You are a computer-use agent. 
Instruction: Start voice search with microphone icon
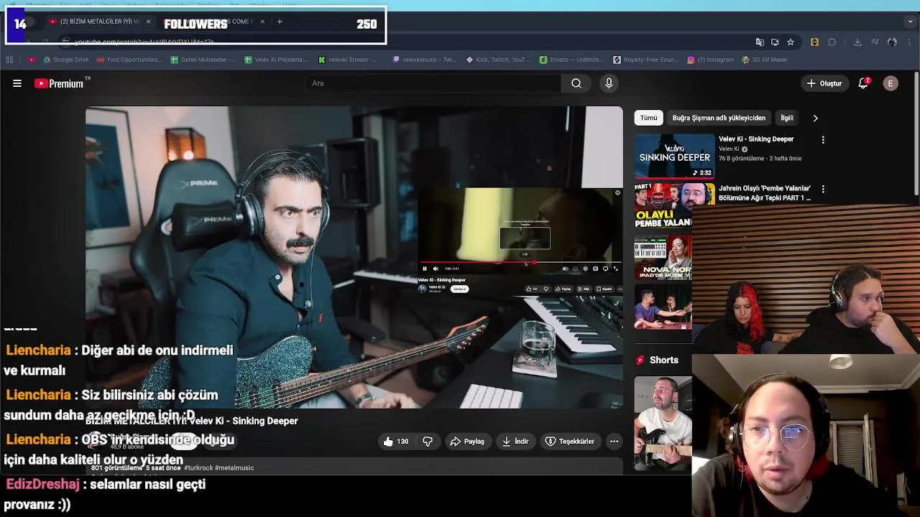pos(609,83)
